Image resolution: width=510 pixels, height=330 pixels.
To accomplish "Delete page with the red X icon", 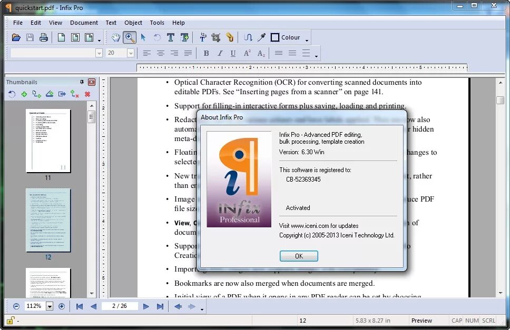I will (x=87, y=94).
